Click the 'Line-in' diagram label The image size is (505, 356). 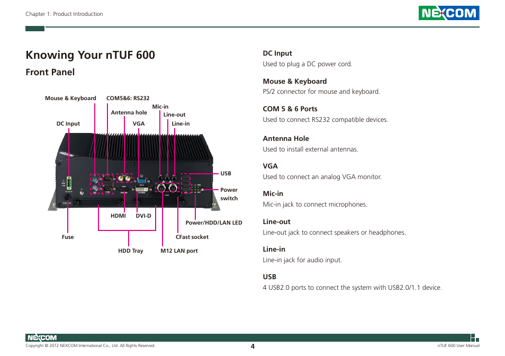pyautogui.click(x=181, y=124)
